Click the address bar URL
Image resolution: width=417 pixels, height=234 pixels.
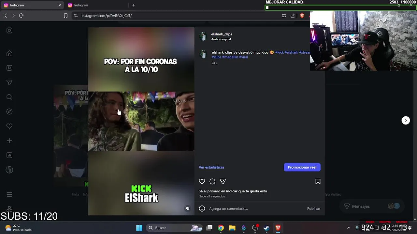click(107, 16)
